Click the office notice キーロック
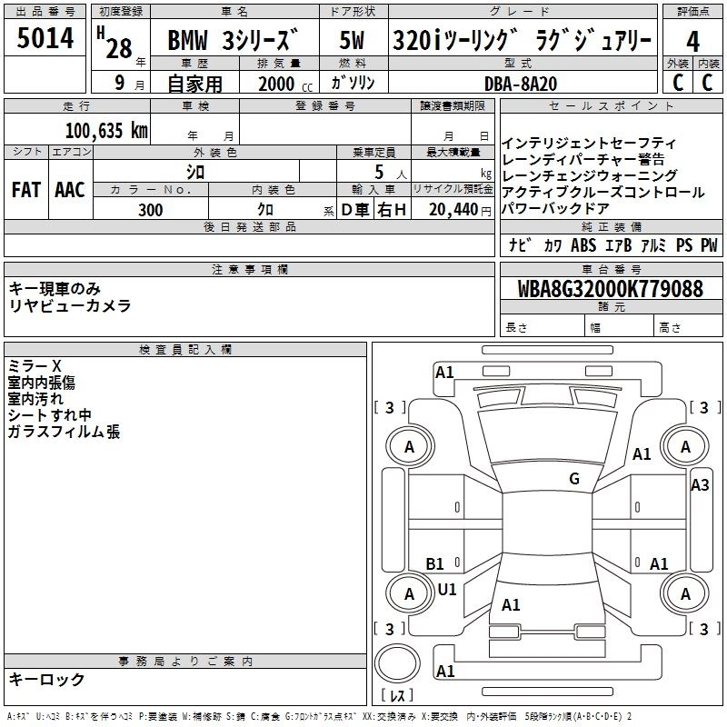The height and width of the screenshot is (727, 727). 46,679
